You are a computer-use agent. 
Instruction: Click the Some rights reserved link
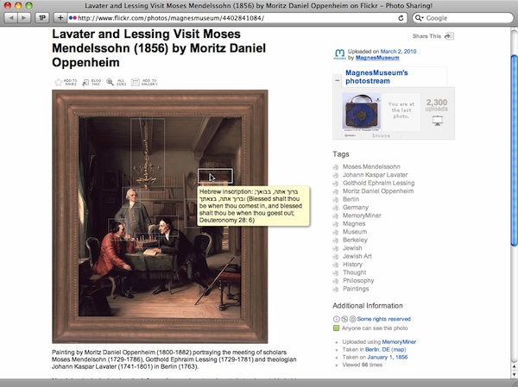pyautogui.click(x=381, y=318)
